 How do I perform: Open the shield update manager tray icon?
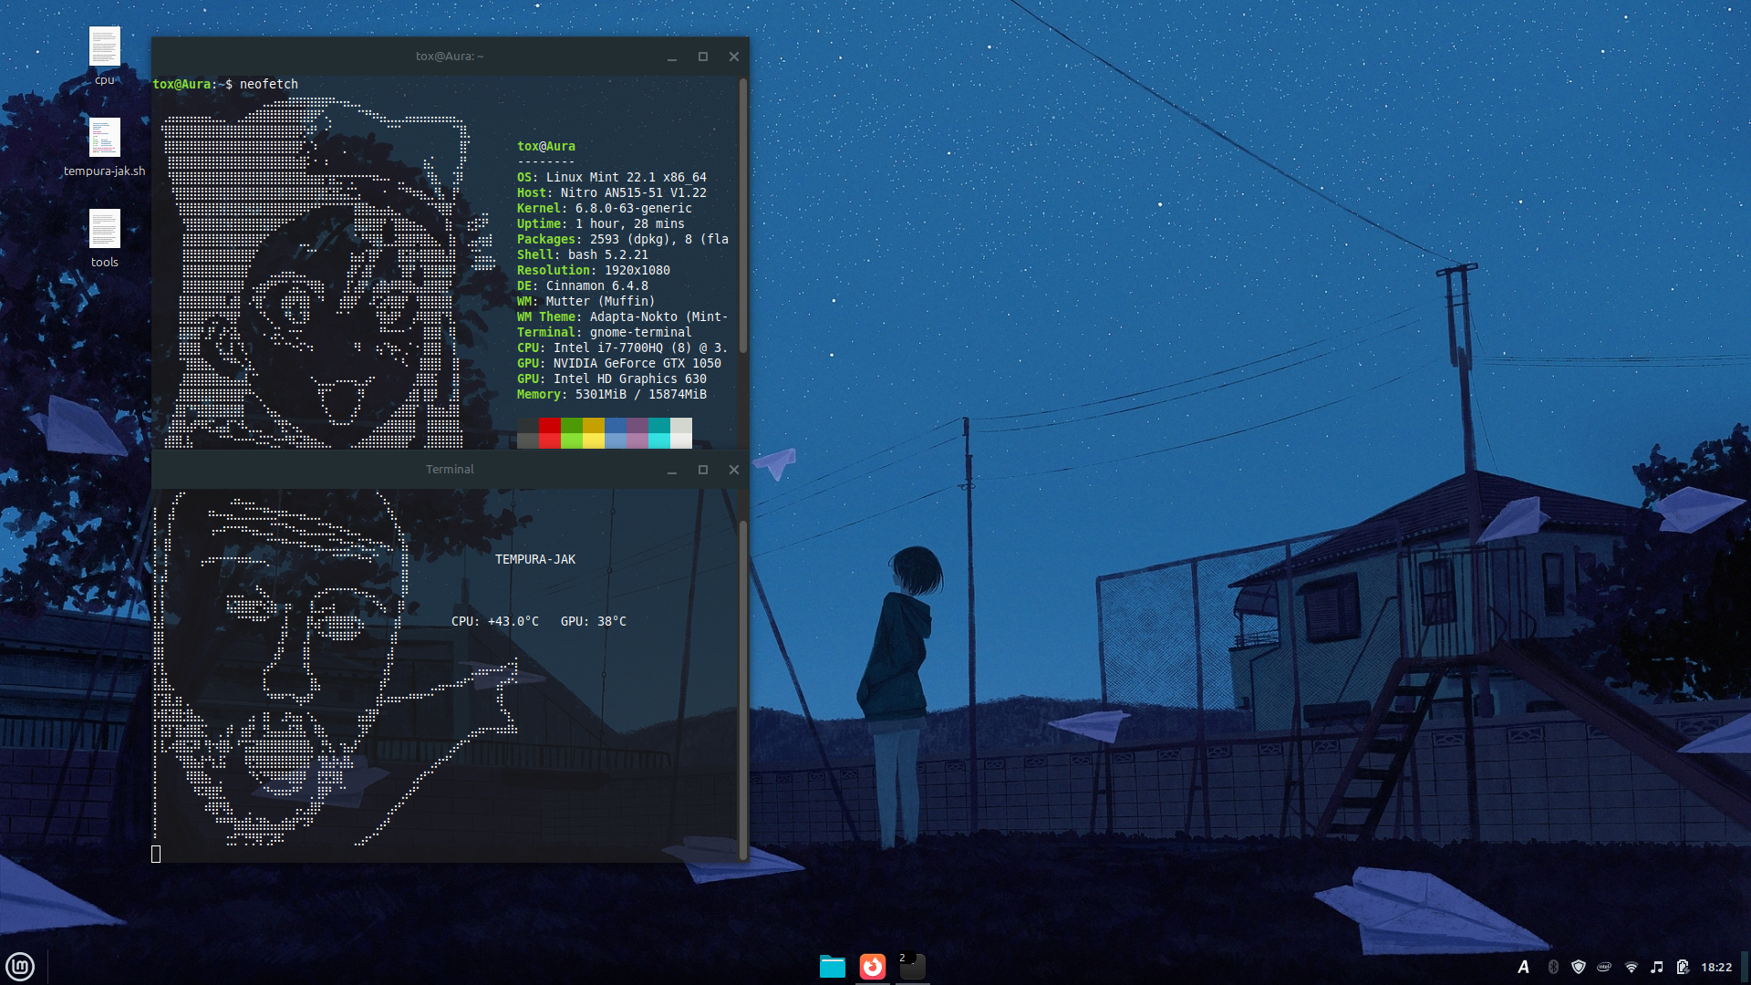point(1579,967)
